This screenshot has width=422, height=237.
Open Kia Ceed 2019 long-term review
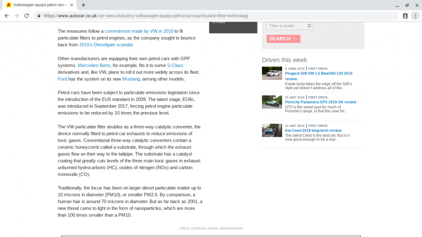313,130
